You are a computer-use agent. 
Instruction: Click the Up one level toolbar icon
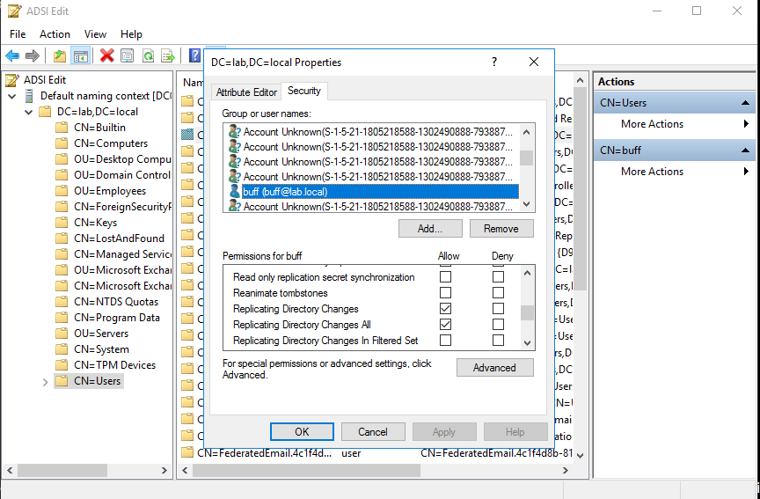pos(60,55)
